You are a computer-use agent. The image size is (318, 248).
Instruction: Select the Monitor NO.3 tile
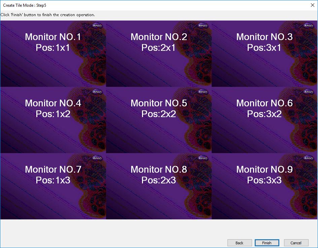point(264,54)
